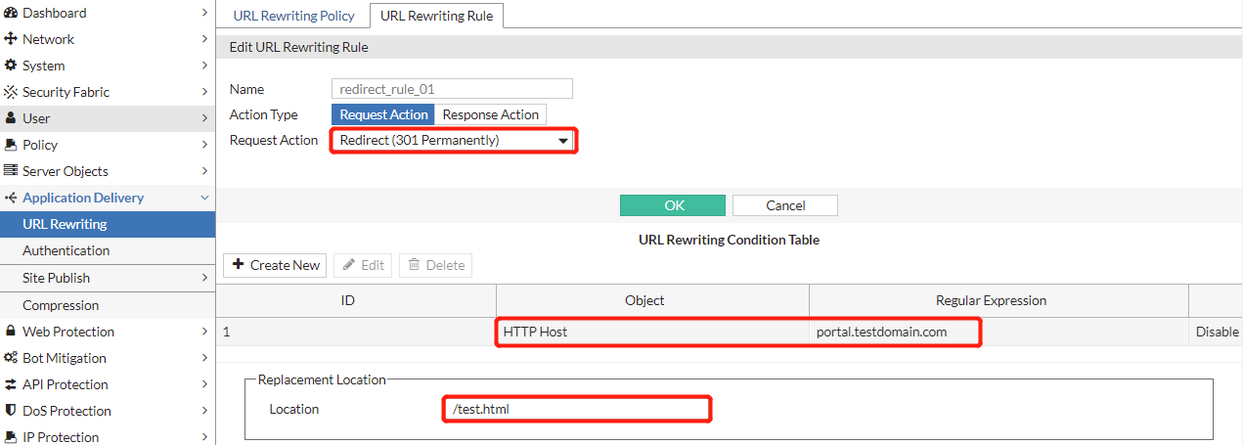Click Create New condition button
Screen dimensions: 1243x445
[276, 265]
